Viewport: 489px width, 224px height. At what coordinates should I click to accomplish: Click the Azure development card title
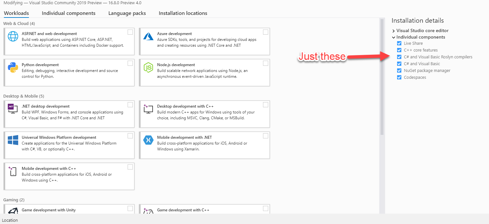pos(174,34)
